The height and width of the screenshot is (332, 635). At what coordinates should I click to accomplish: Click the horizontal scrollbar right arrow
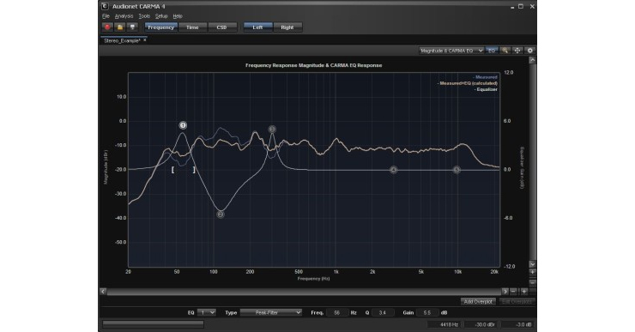coord(505,292)
